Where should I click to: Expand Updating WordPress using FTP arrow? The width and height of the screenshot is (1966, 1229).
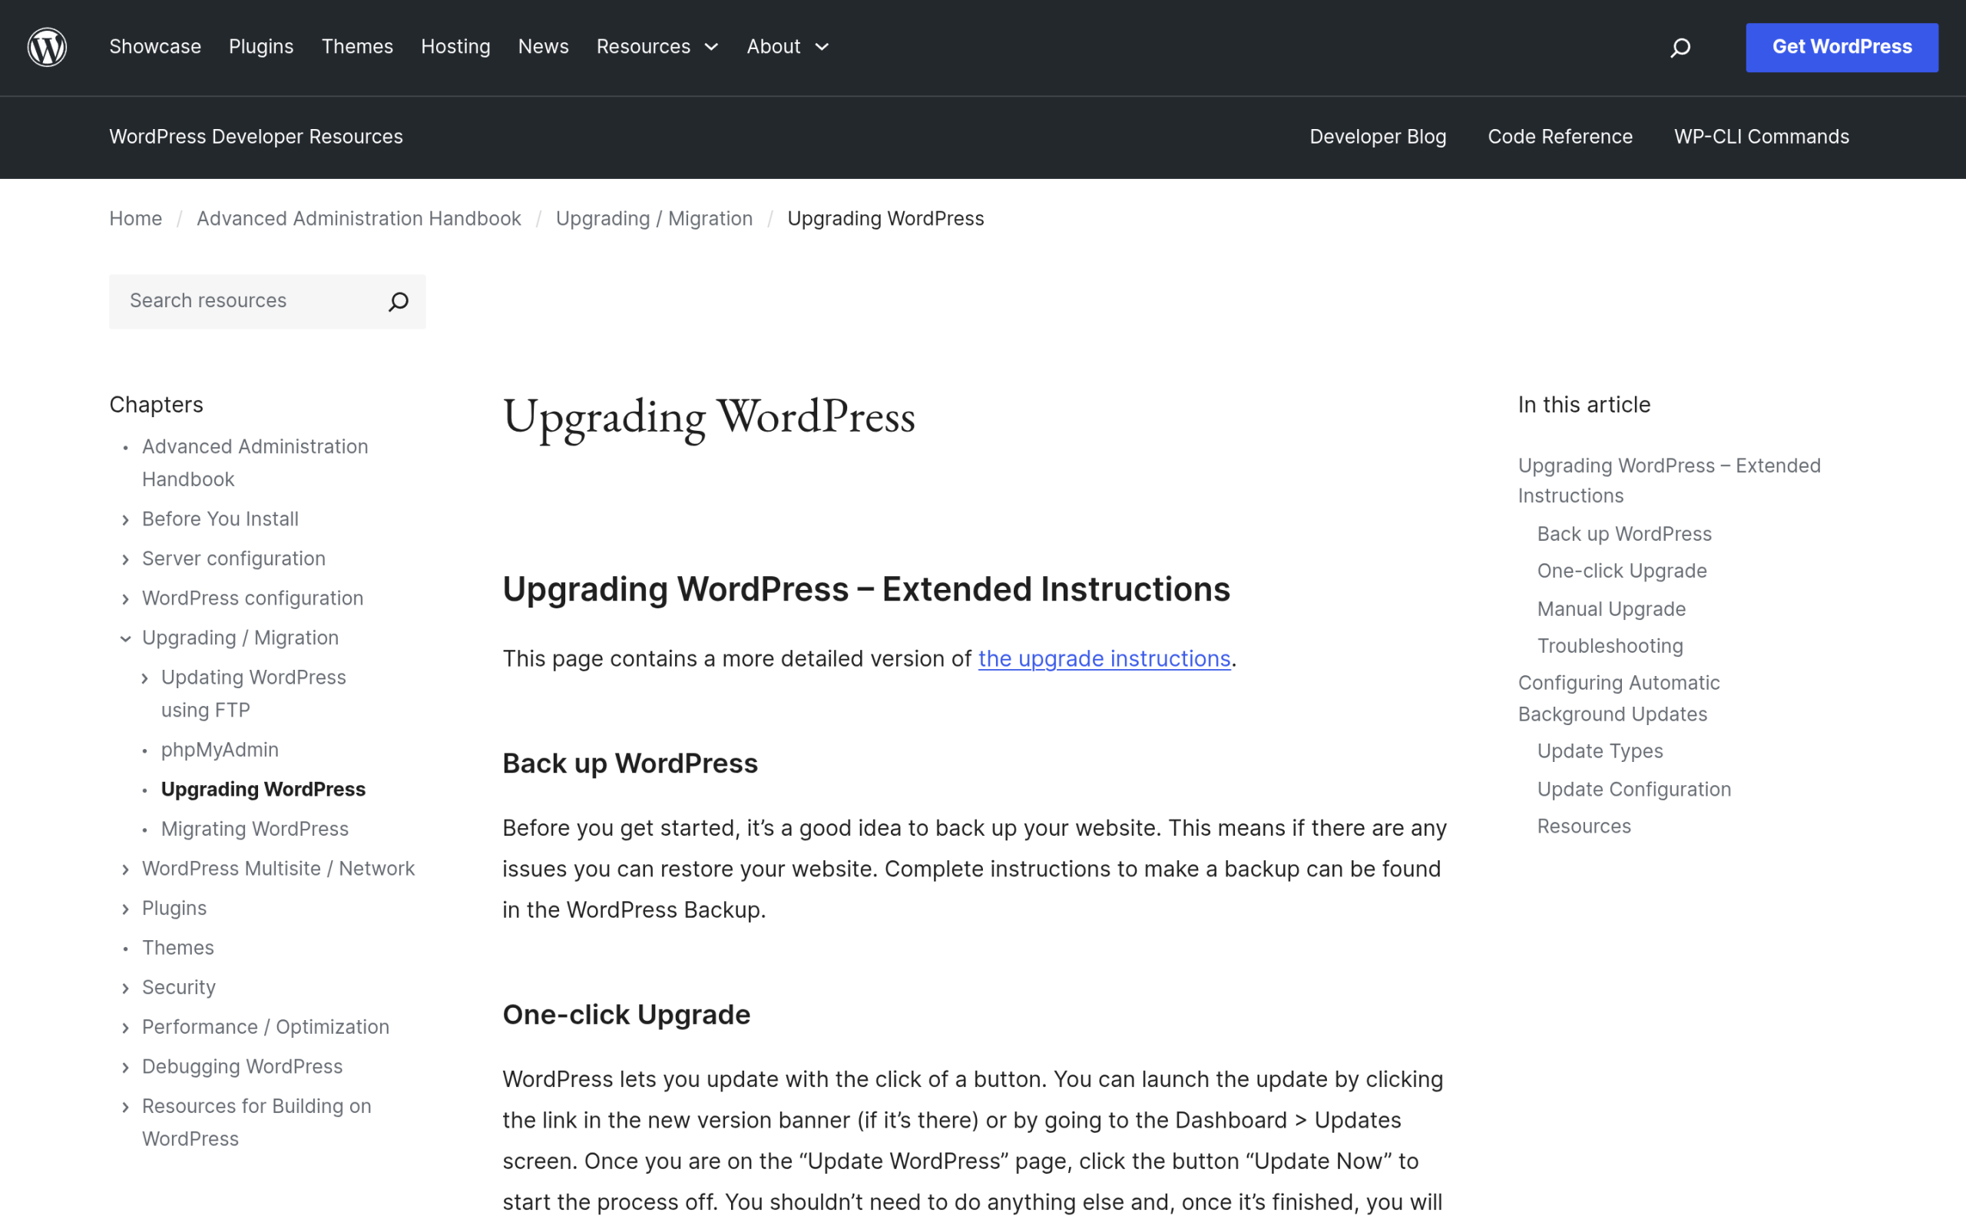(144, 678)
